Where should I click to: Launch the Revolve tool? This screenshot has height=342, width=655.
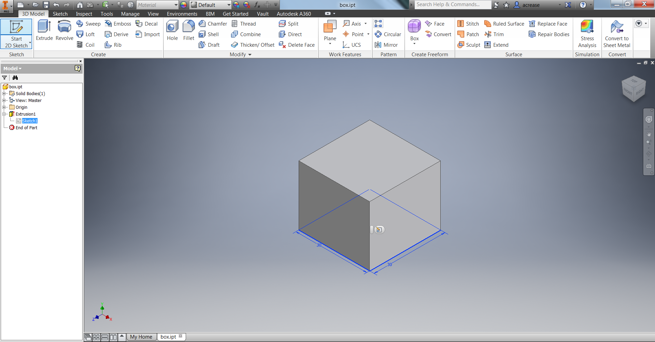pos(64,30)
